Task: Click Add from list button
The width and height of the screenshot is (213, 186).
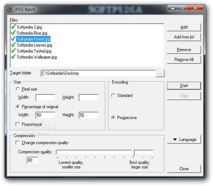Action: coord(184,37)
